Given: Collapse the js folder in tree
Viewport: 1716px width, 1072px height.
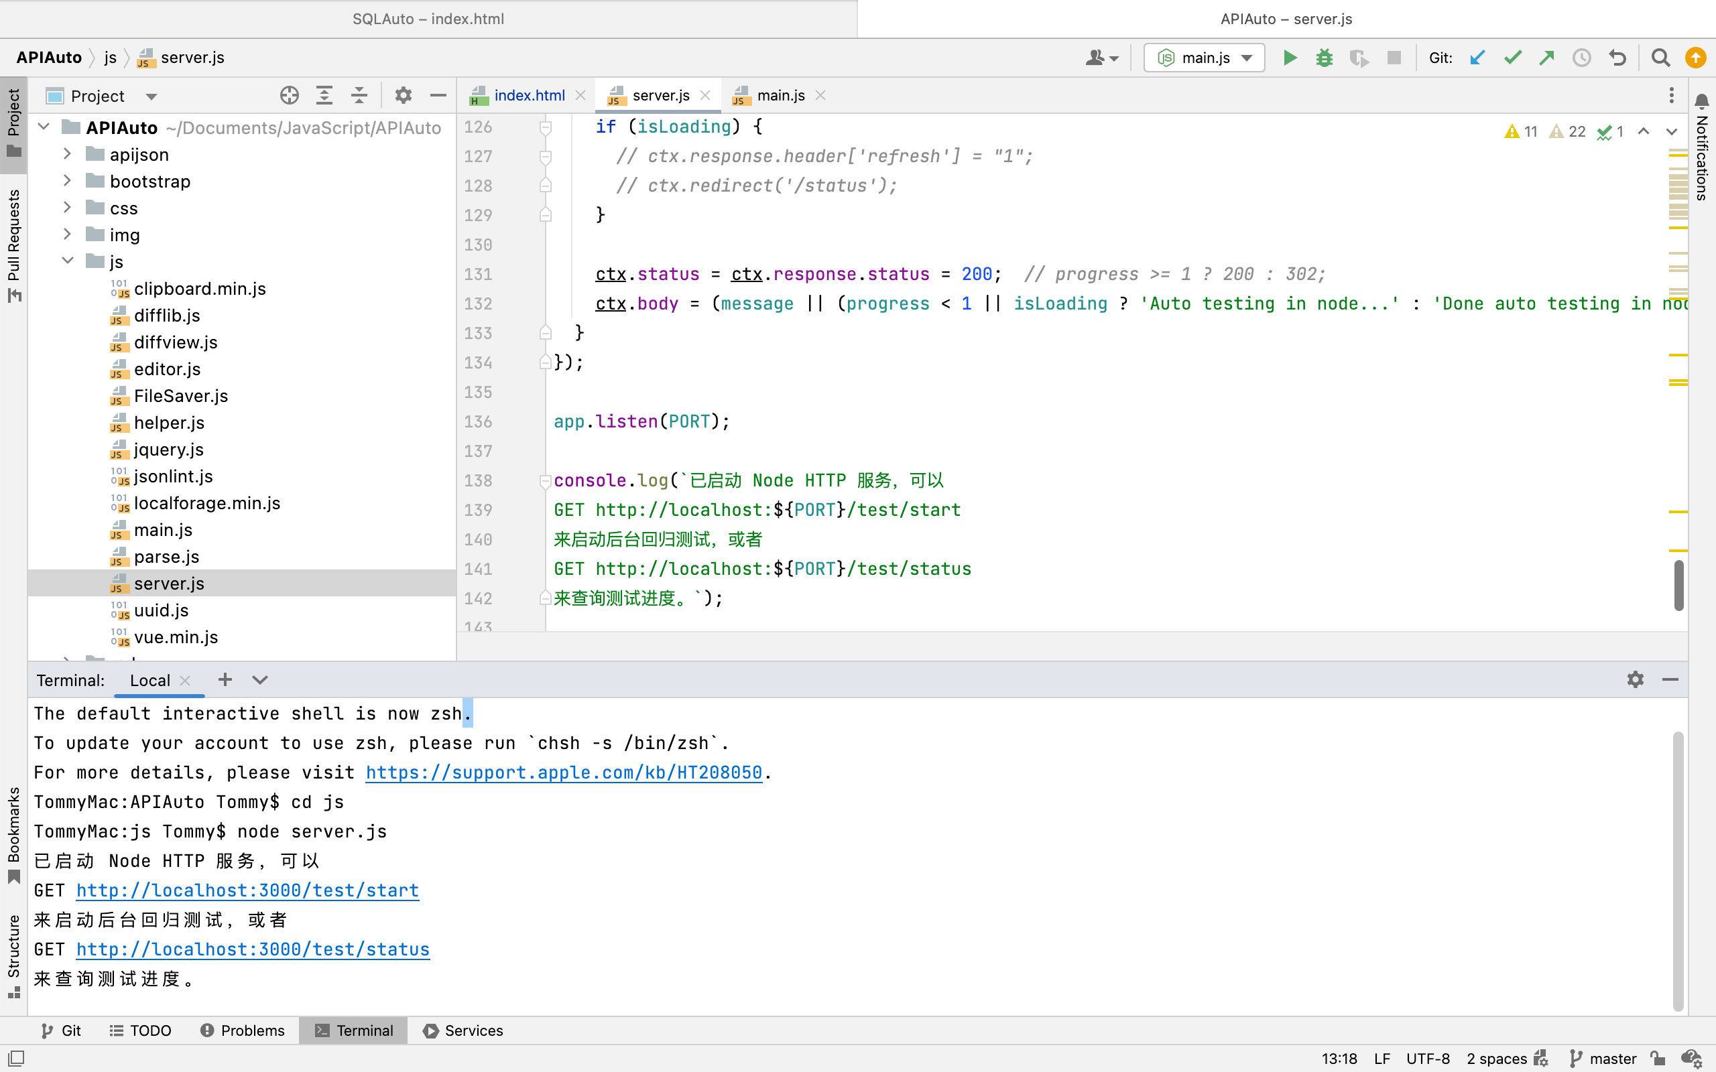Looking at the screenshot, I should 67,261.
